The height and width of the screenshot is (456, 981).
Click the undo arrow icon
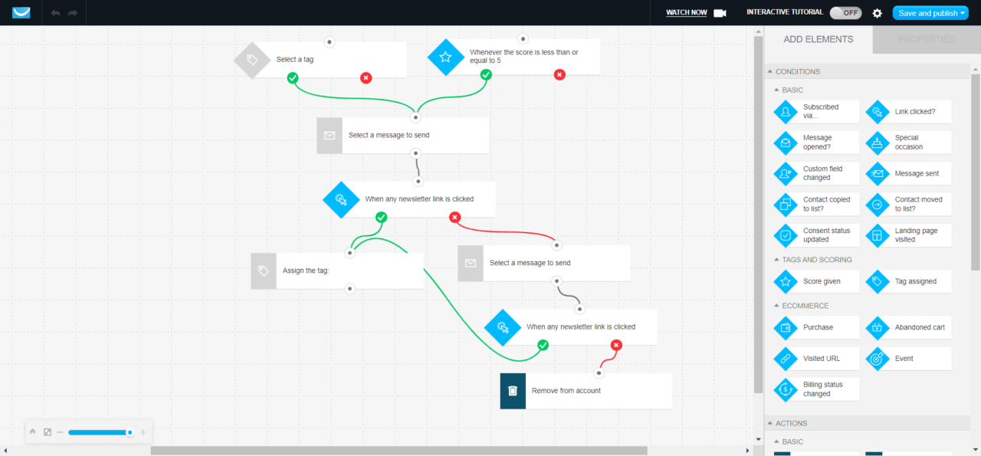[x=55, y=13]
